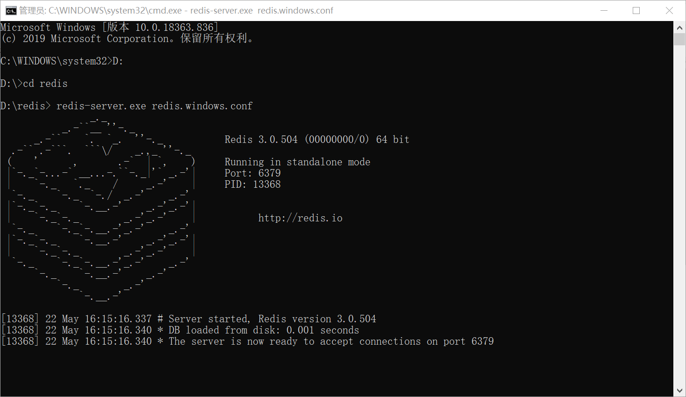Close the cmd.exe window
This screenshot has height=397, width=686.
669,10
